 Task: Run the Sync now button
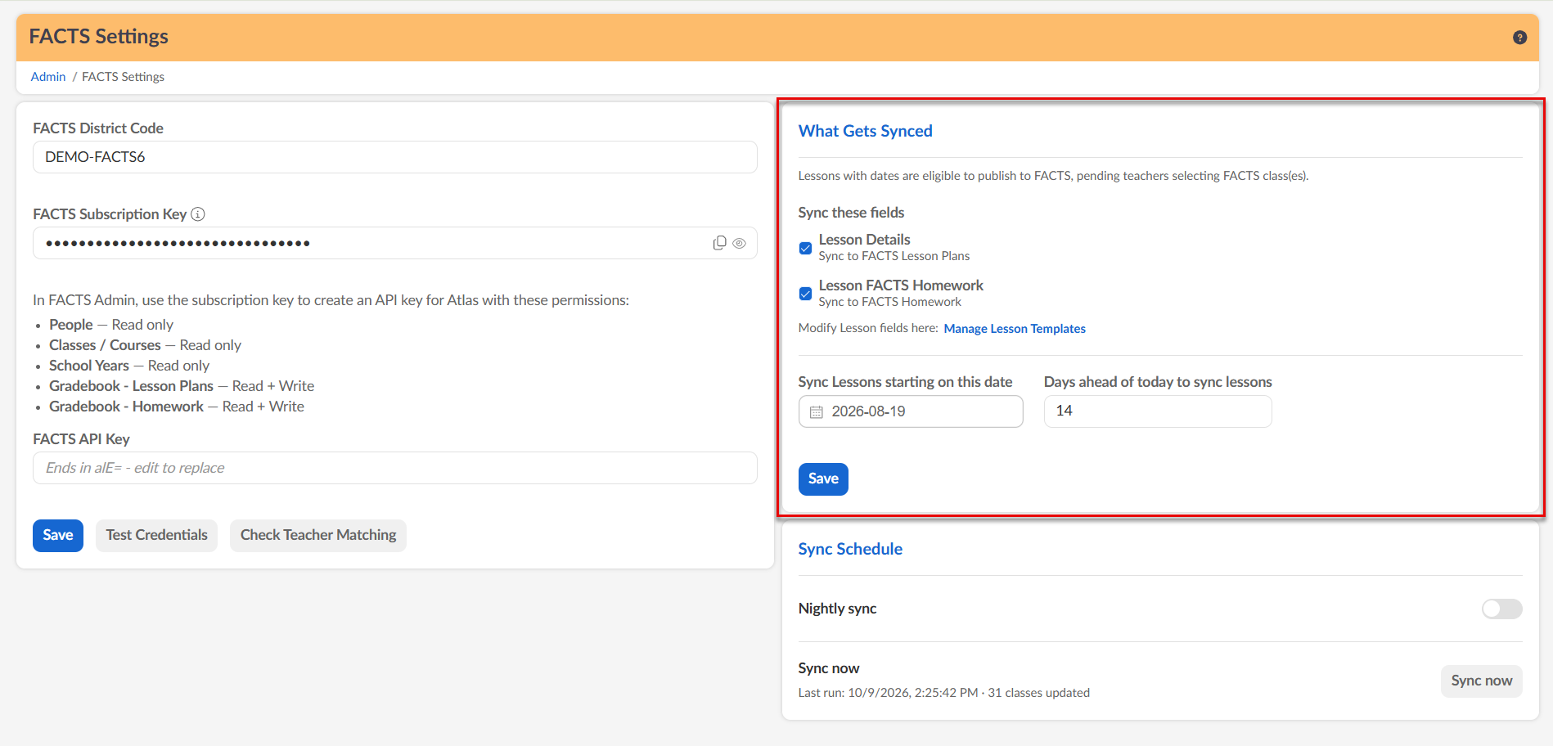point(1481,681)
